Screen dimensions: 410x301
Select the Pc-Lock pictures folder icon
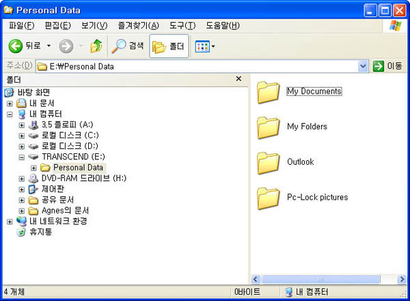269,198
